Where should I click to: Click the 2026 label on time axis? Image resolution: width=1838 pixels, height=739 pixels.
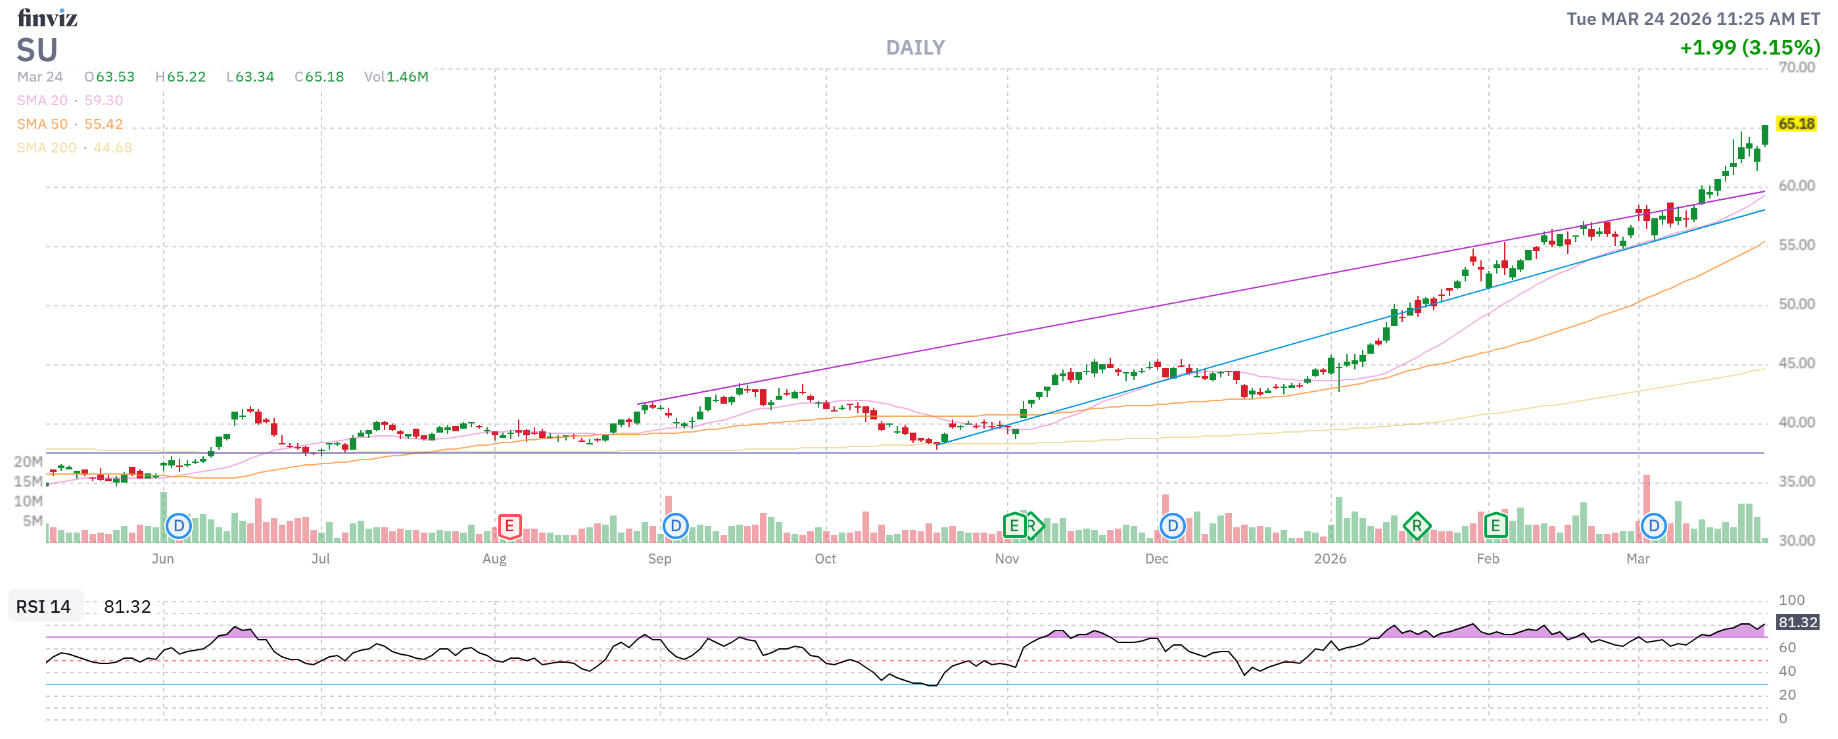[x=1330, y=559]
